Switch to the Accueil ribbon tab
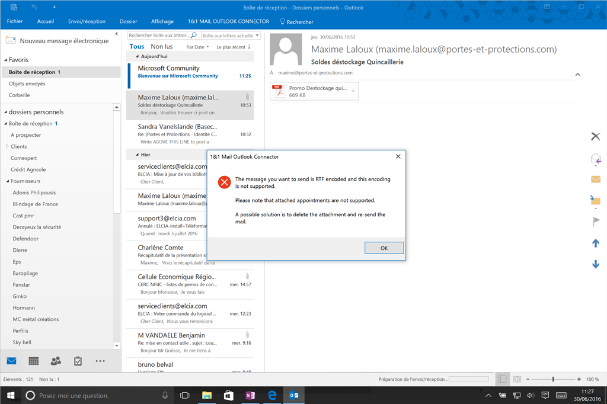 tap(45, 21)
